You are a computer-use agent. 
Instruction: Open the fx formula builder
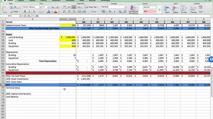tap(37, 16)
